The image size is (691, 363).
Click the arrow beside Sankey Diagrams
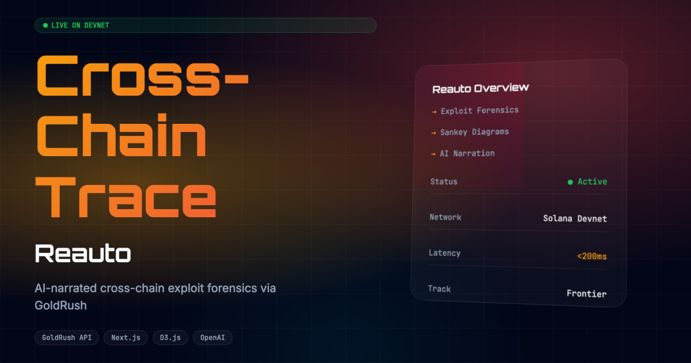(x=434, y=133)
